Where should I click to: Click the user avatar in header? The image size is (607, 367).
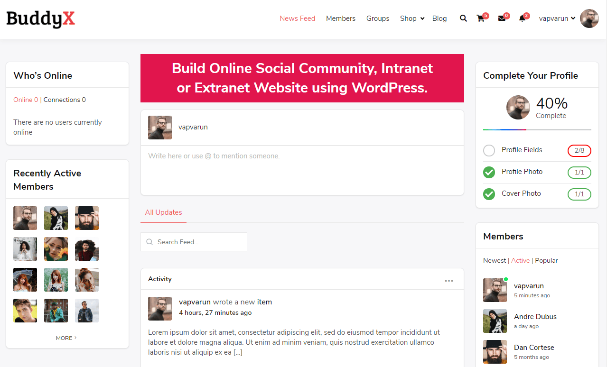(589, 18)
